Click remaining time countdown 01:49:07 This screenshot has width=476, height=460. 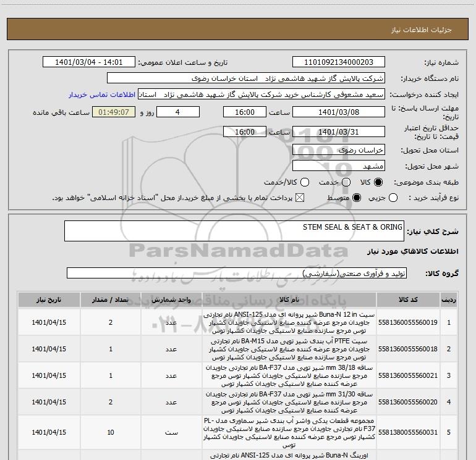coord(114,112)
